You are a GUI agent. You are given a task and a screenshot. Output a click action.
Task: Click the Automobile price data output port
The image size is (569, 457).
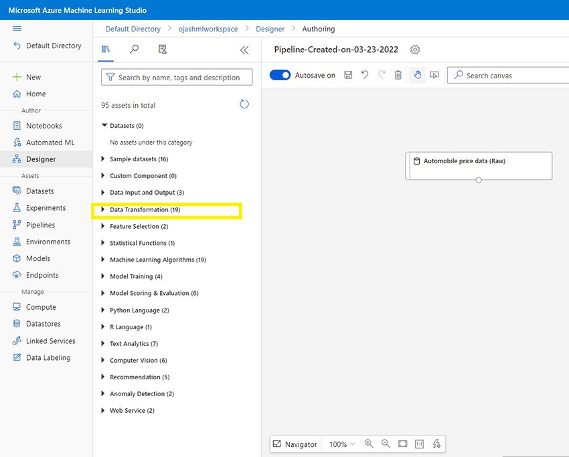pos(479,180)
